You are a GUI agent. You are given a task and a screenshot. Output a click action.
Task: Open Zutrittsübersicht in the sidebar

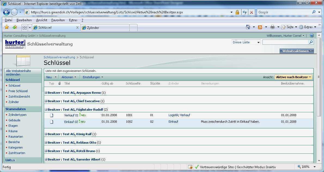[x=19, y=96]
